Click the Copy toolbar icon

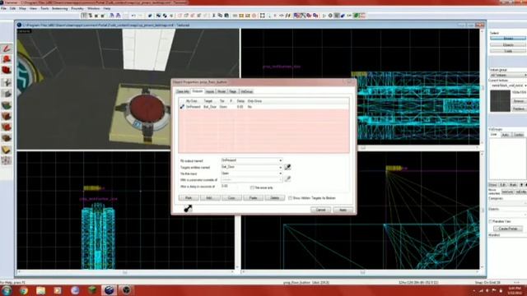220,16
